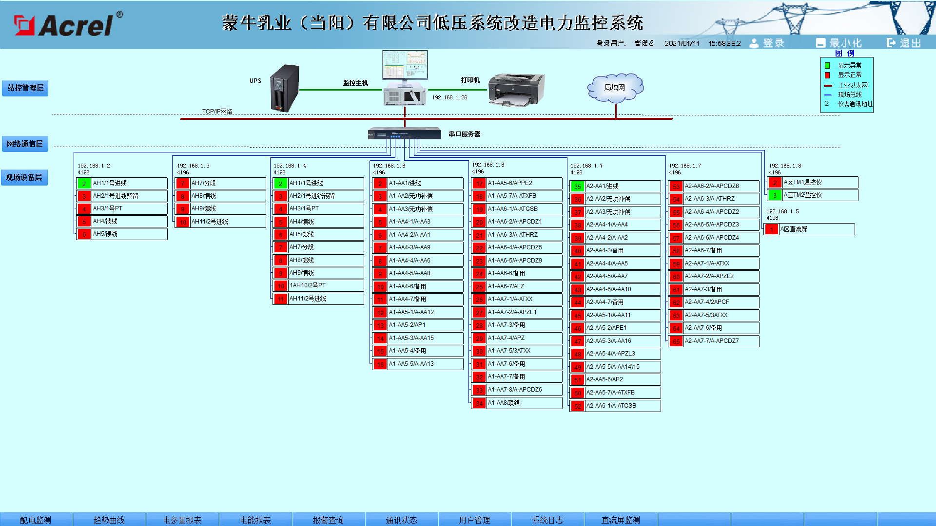Switch to the 趋势曲线 tab
Viewport: 936px width, 526px height.
[x=109, y=520]
